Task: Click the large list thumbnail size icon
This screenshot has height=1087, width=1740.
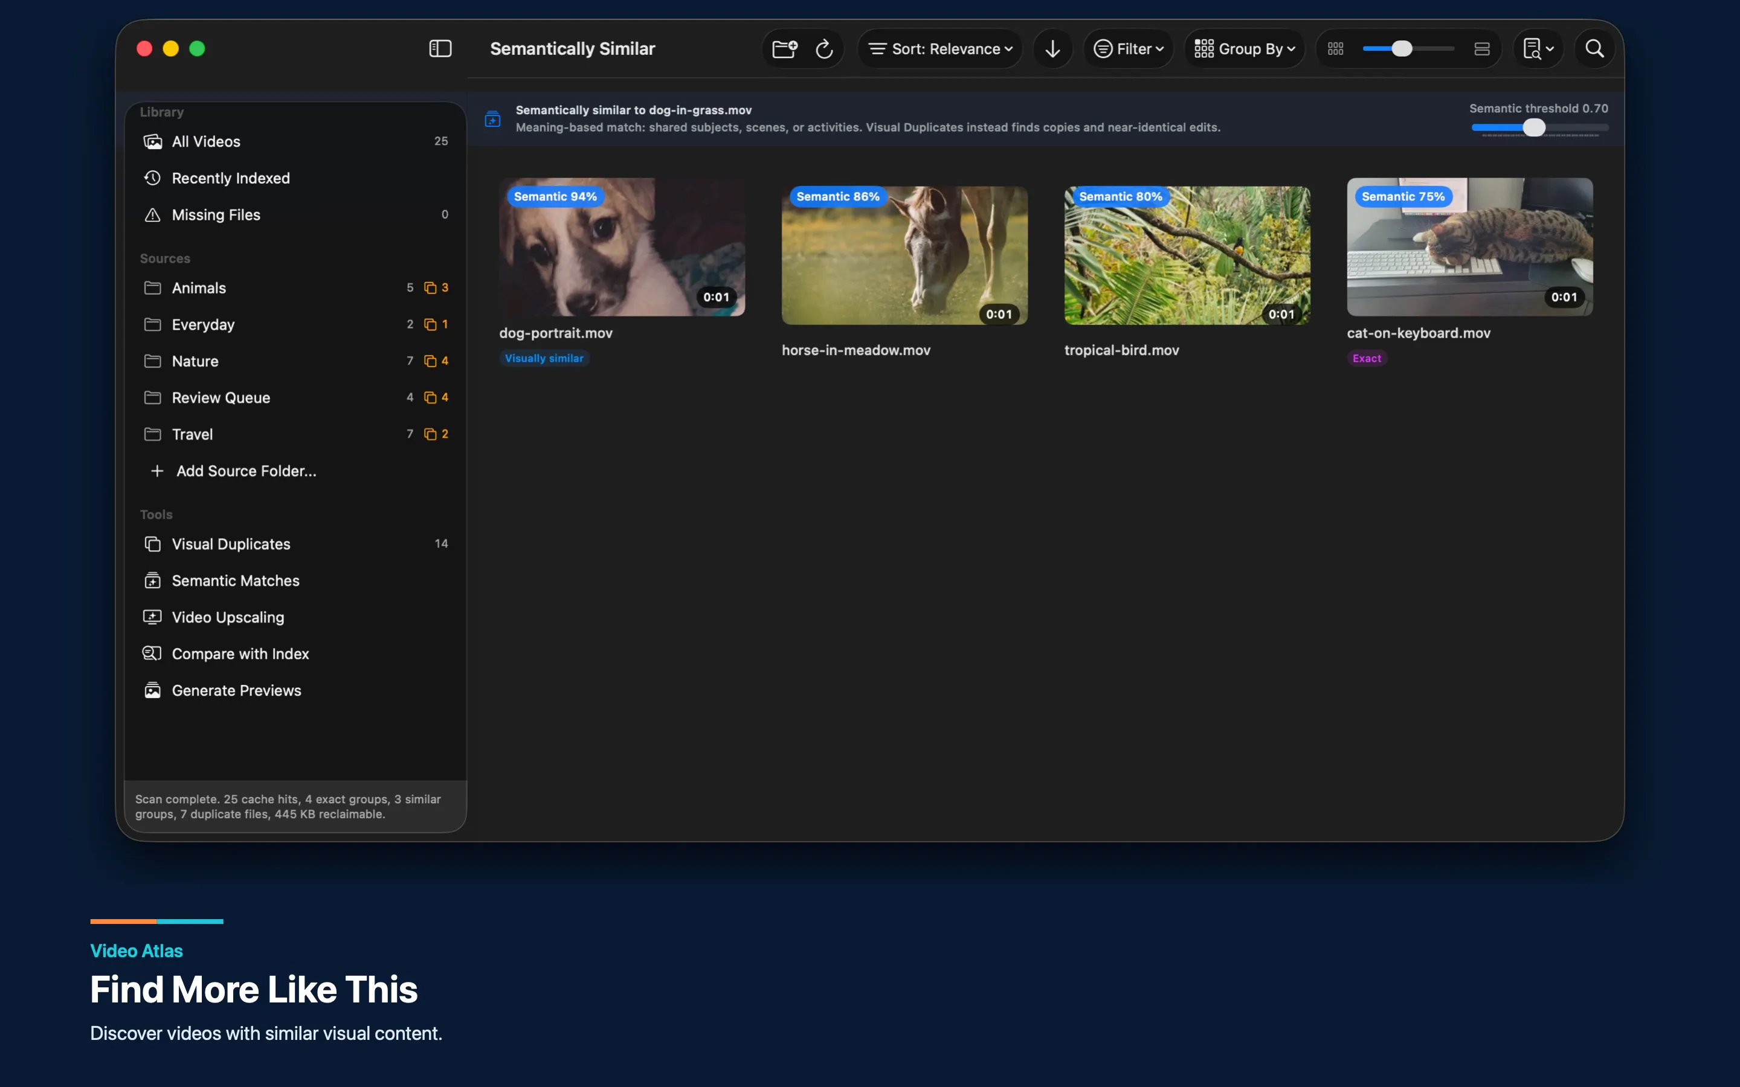Action: pos(1481,49)
